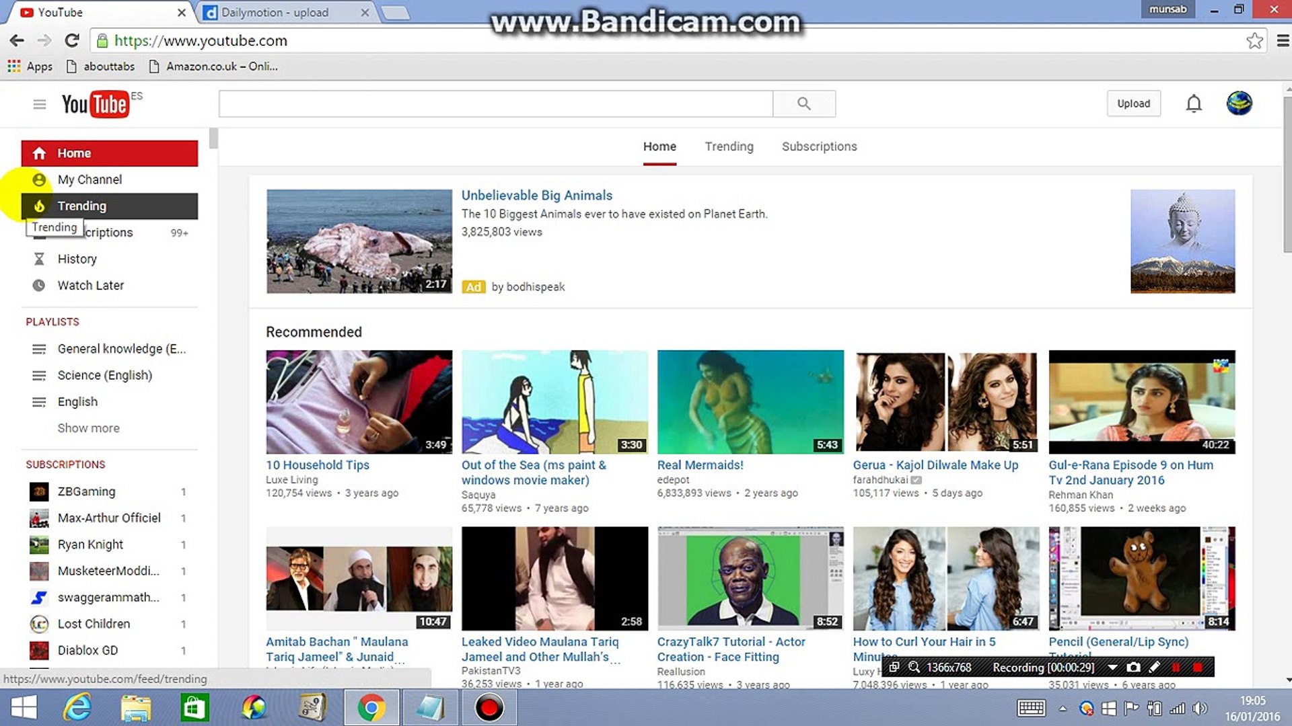
Task: Click the page vertical scrollbar
Action: tap(1287, 175)
